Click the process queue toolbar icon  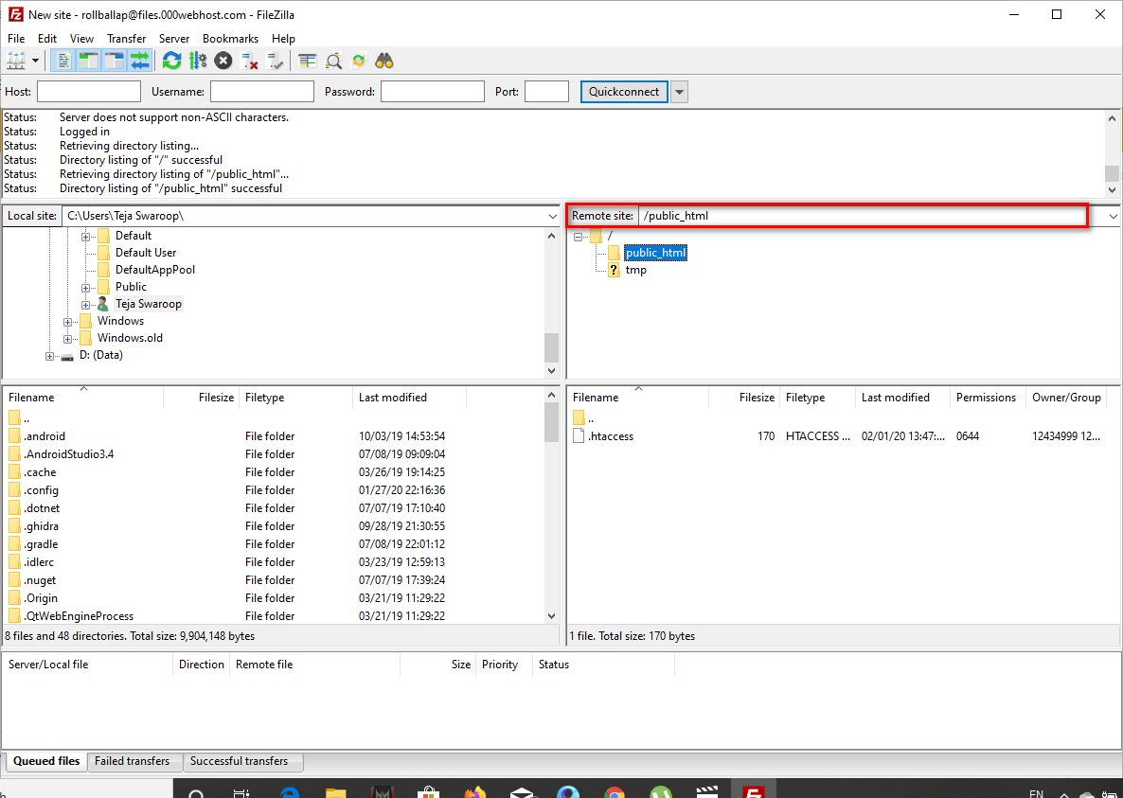[198, 61]
